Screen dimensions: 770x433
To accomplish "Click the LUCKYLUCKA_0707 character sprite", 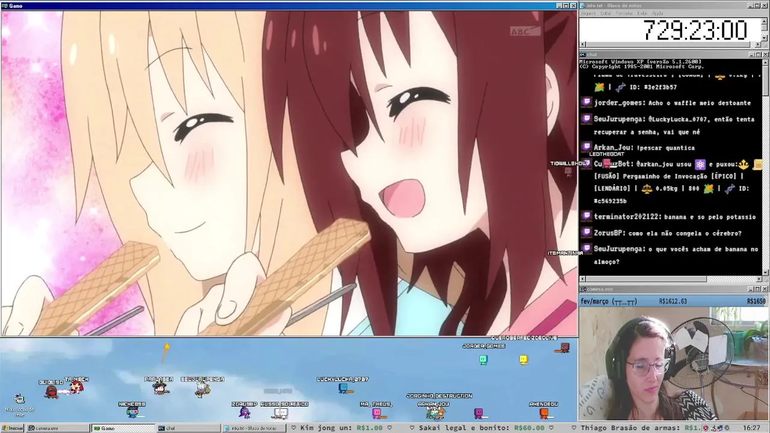I will click(x=343, y=388).
